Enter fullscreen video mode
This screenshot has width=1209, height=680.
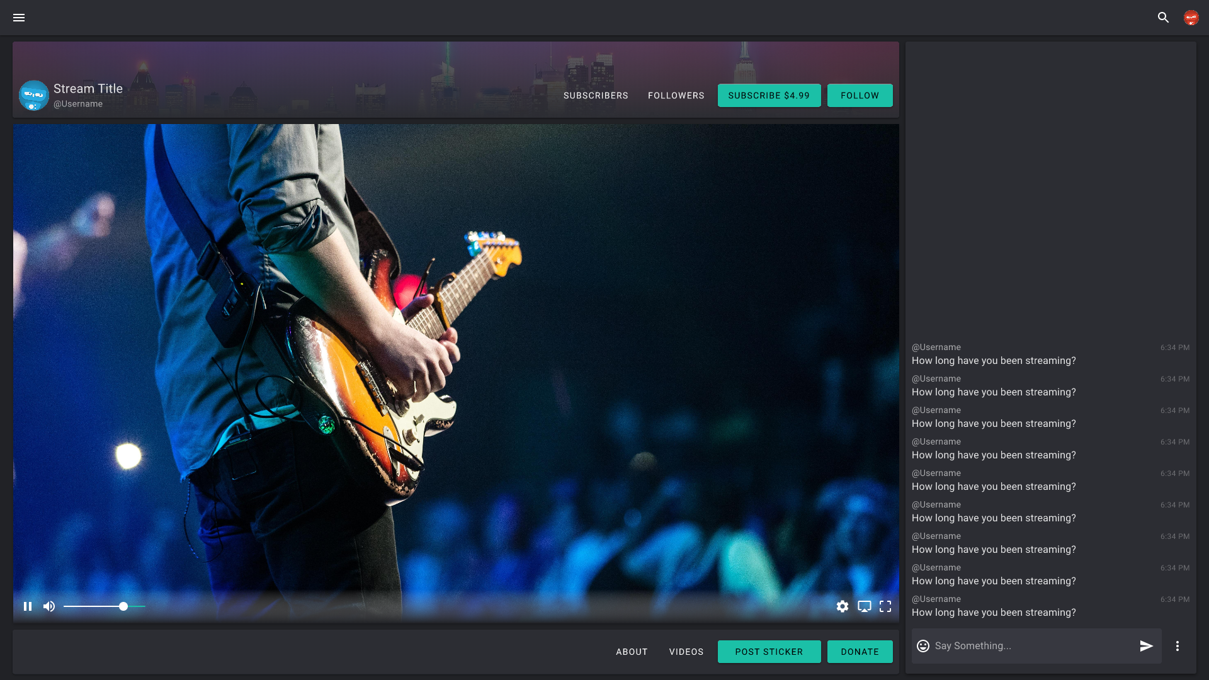(885, 606)
